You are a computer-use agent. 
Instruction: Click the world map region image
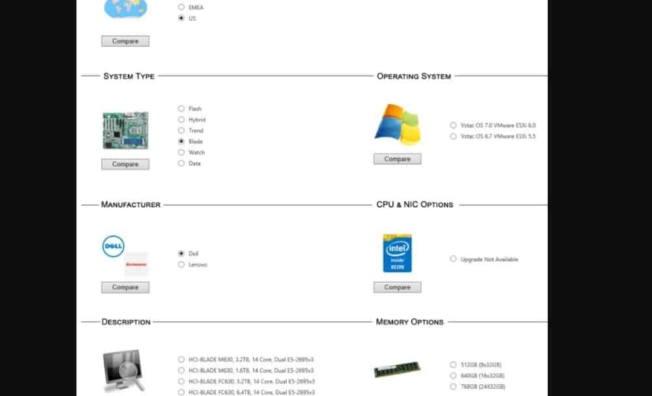point(125,8)
